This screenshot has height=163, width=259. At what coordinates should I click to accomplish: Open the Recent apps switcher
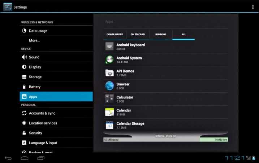pyautogui.click(x=41, y=158)
